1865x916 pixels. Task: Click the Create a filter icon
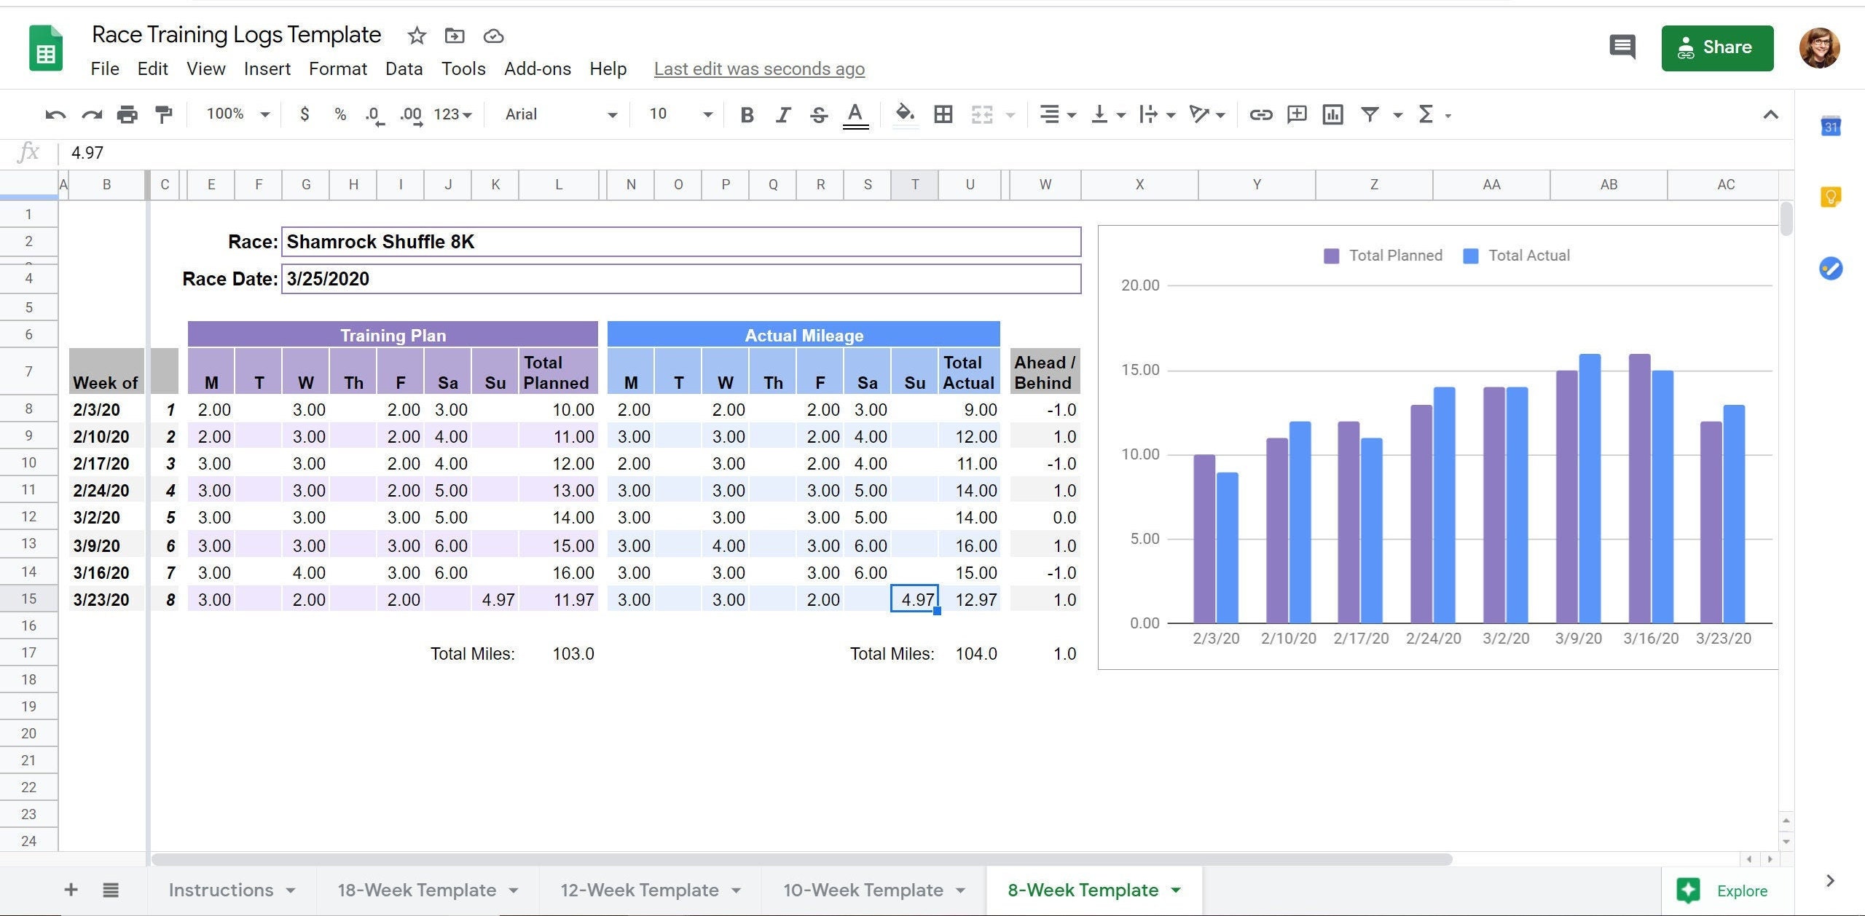tap(1370, 114)
